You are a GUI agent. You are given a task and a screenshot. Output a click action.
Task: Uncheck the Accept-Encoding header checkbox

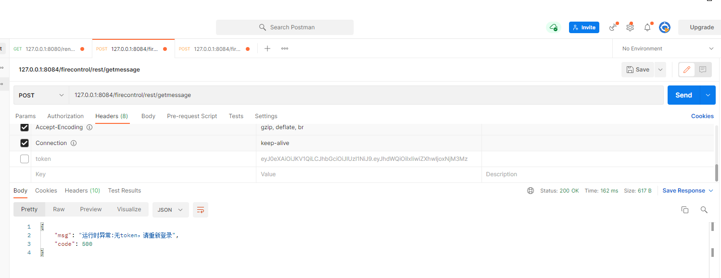point(25,128)
